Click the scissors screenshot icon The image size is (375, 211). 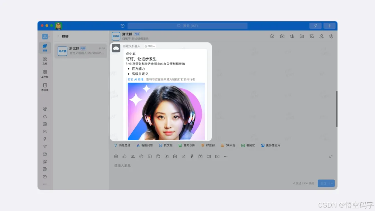click(133, 157)
